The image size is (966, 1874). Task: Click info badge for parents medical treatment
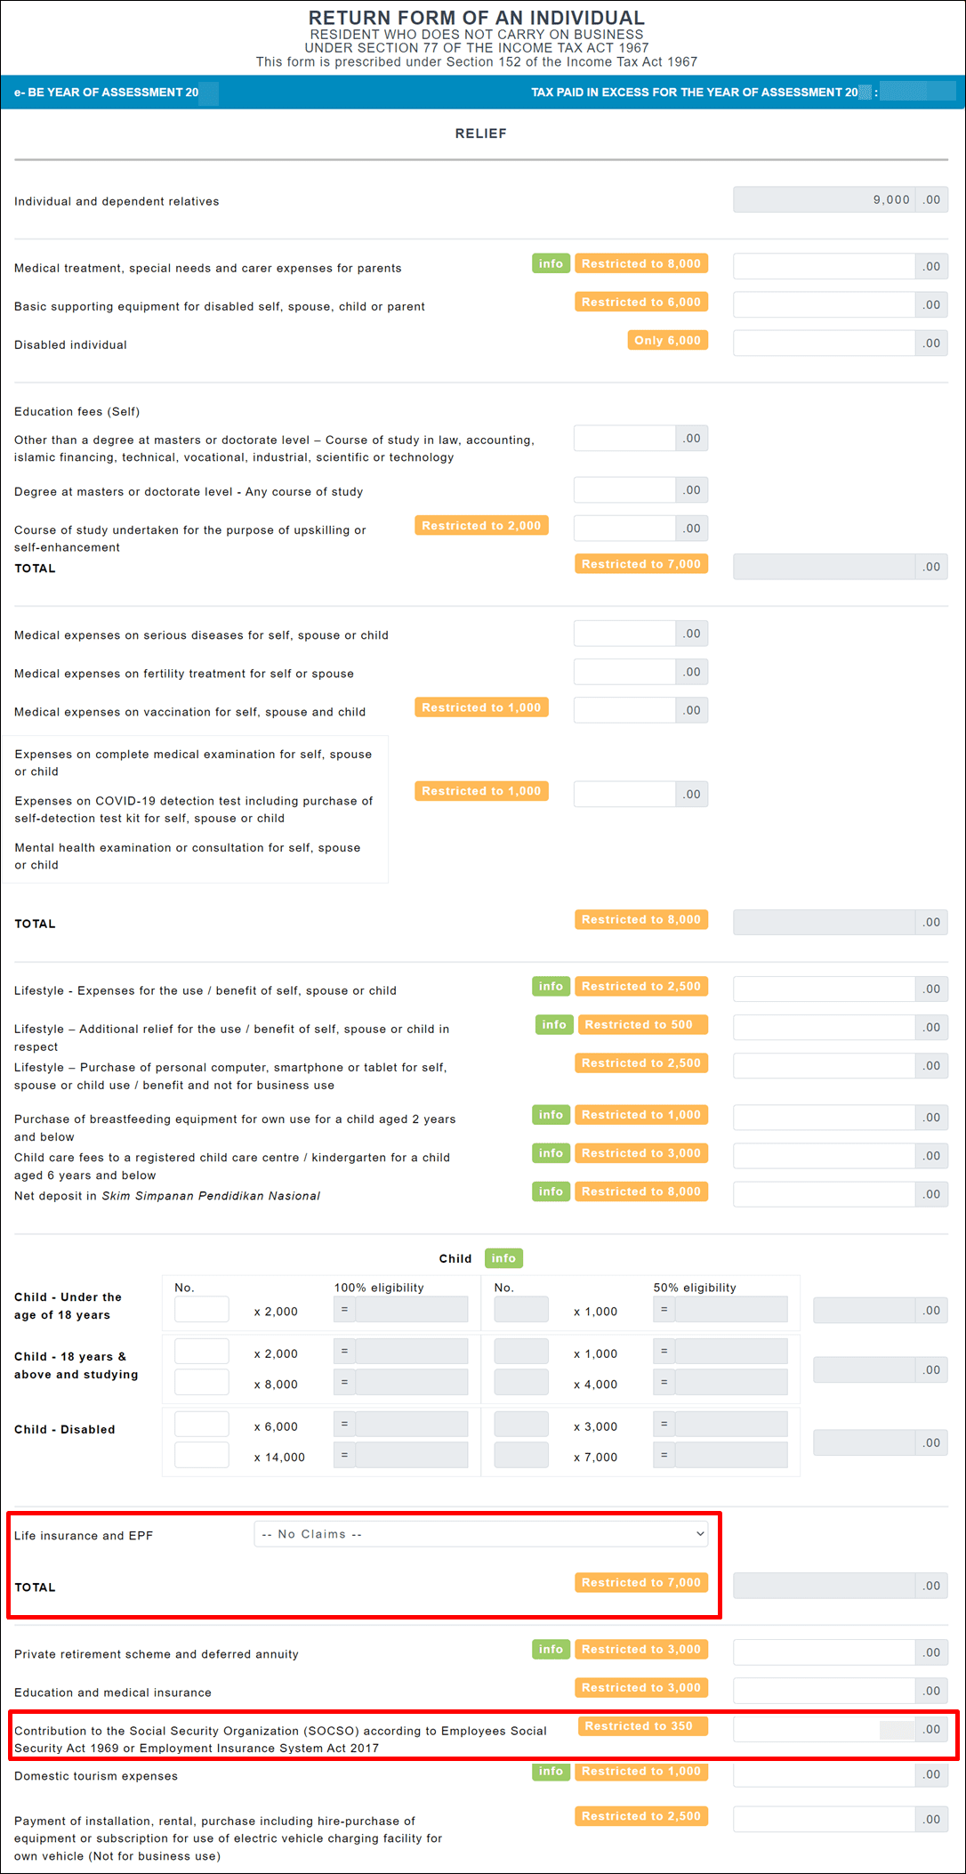[551, 263]
